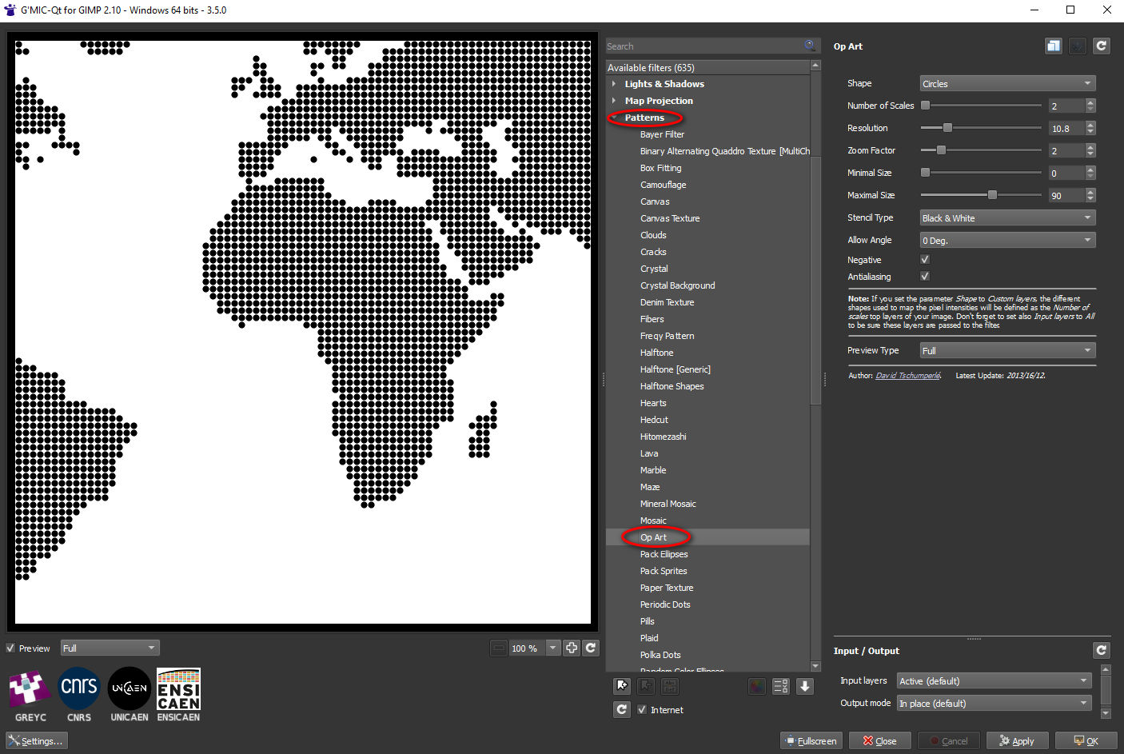Image resolution: width=1124 pixels, height=754 pixels.
Task: Click the refresh icon beside the Internet checkbox
Action: [x=622, y=709]
